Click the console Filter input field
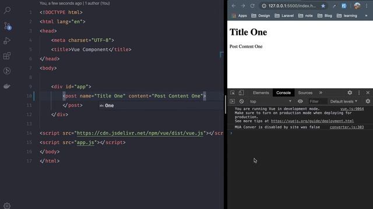The image size is (373, 209). [x=318, y=102]
